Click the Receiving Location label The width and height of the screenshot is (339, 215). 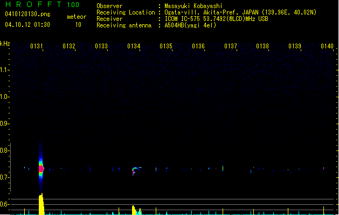(126, 12)
